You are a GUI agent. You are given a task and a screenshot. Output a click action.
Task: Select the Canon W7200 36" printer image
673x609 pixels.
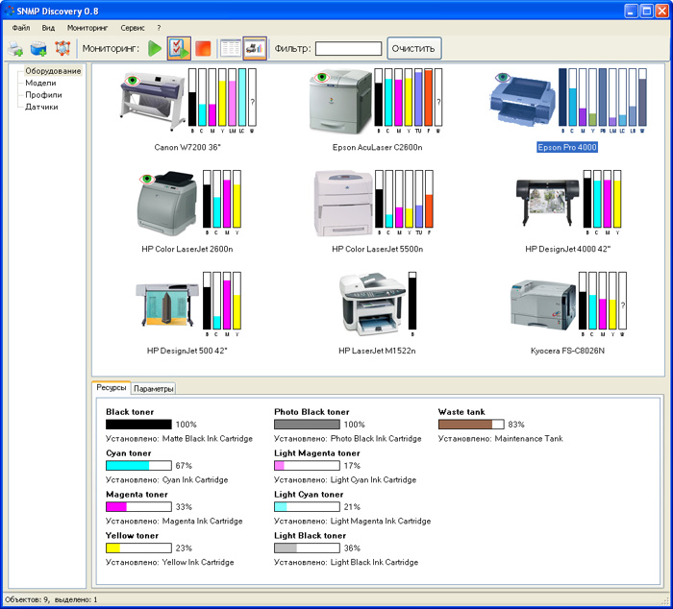point(152,101)
